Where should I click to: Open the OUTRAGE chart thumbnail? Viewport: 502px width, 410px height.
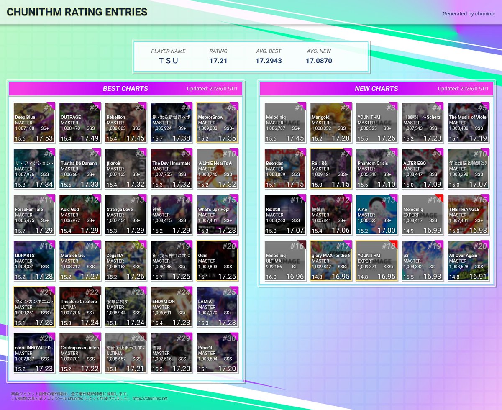(x=79, y=123)
